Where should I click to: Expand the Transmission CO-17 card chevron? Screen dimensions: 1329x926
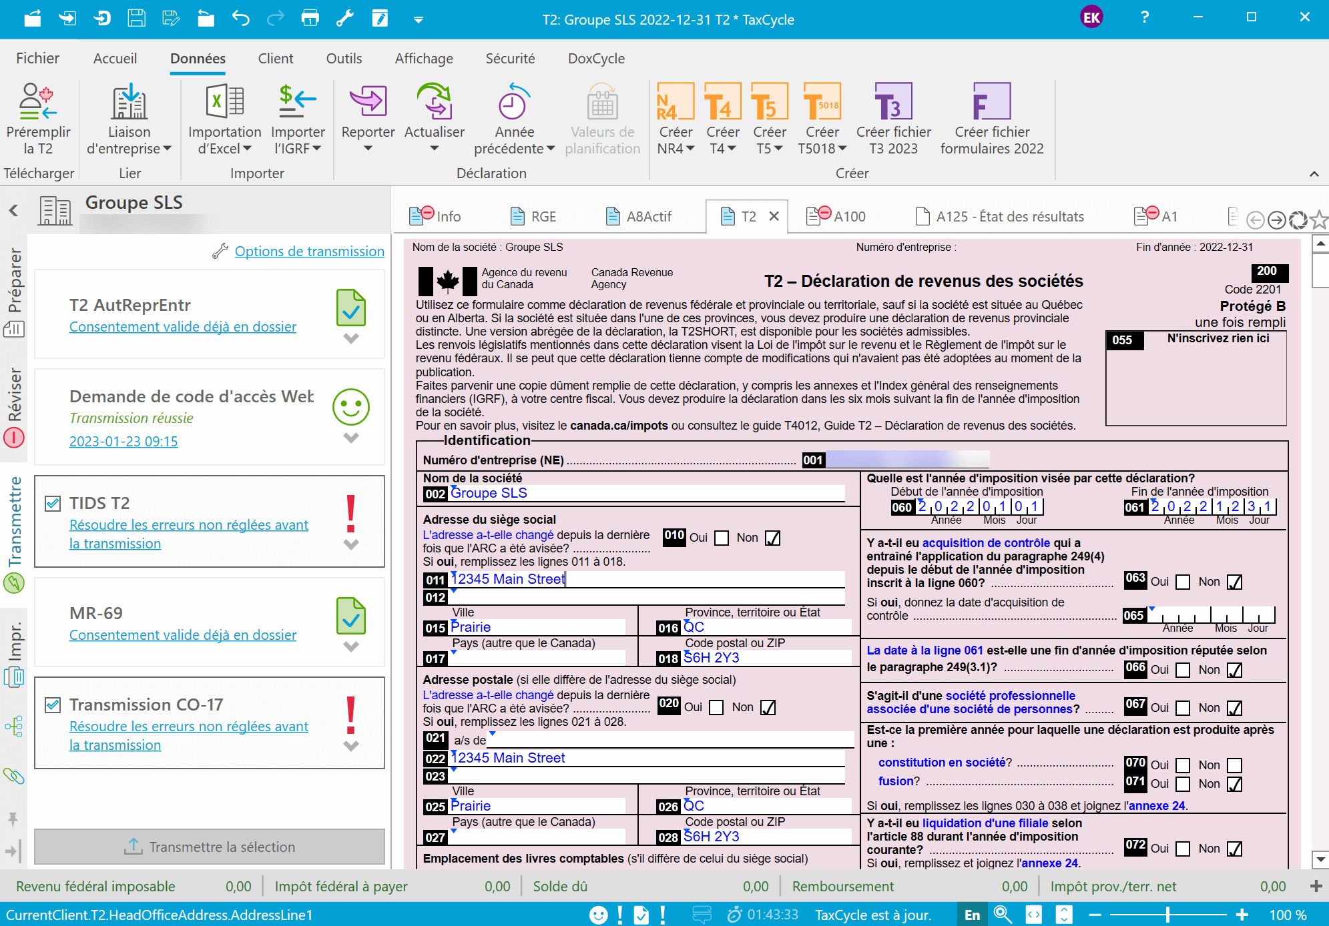351,746
